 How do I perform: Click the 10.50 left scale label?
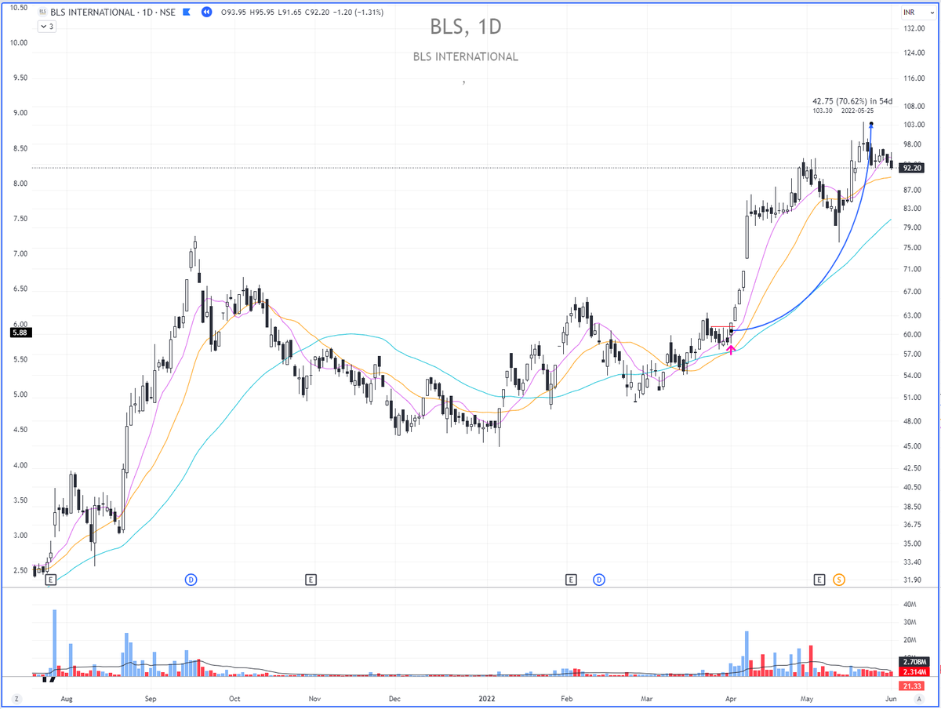18,8
